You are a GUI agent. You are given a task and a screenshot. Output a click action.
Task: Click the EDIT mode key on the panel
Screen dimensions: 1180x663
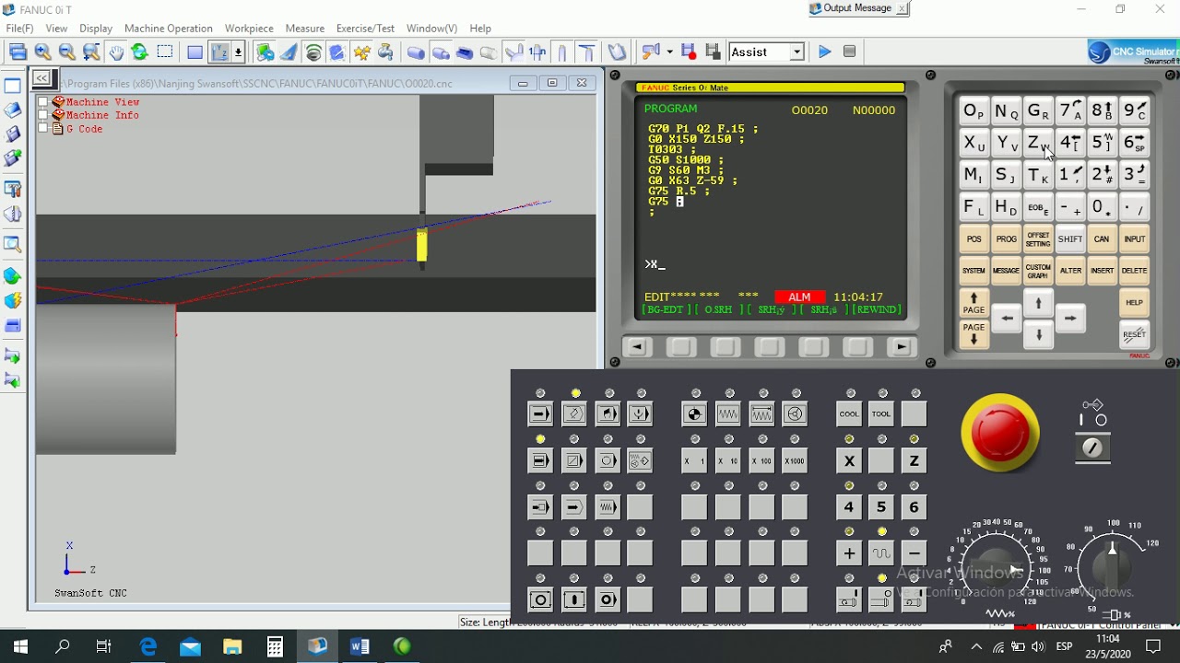(574, 414)
